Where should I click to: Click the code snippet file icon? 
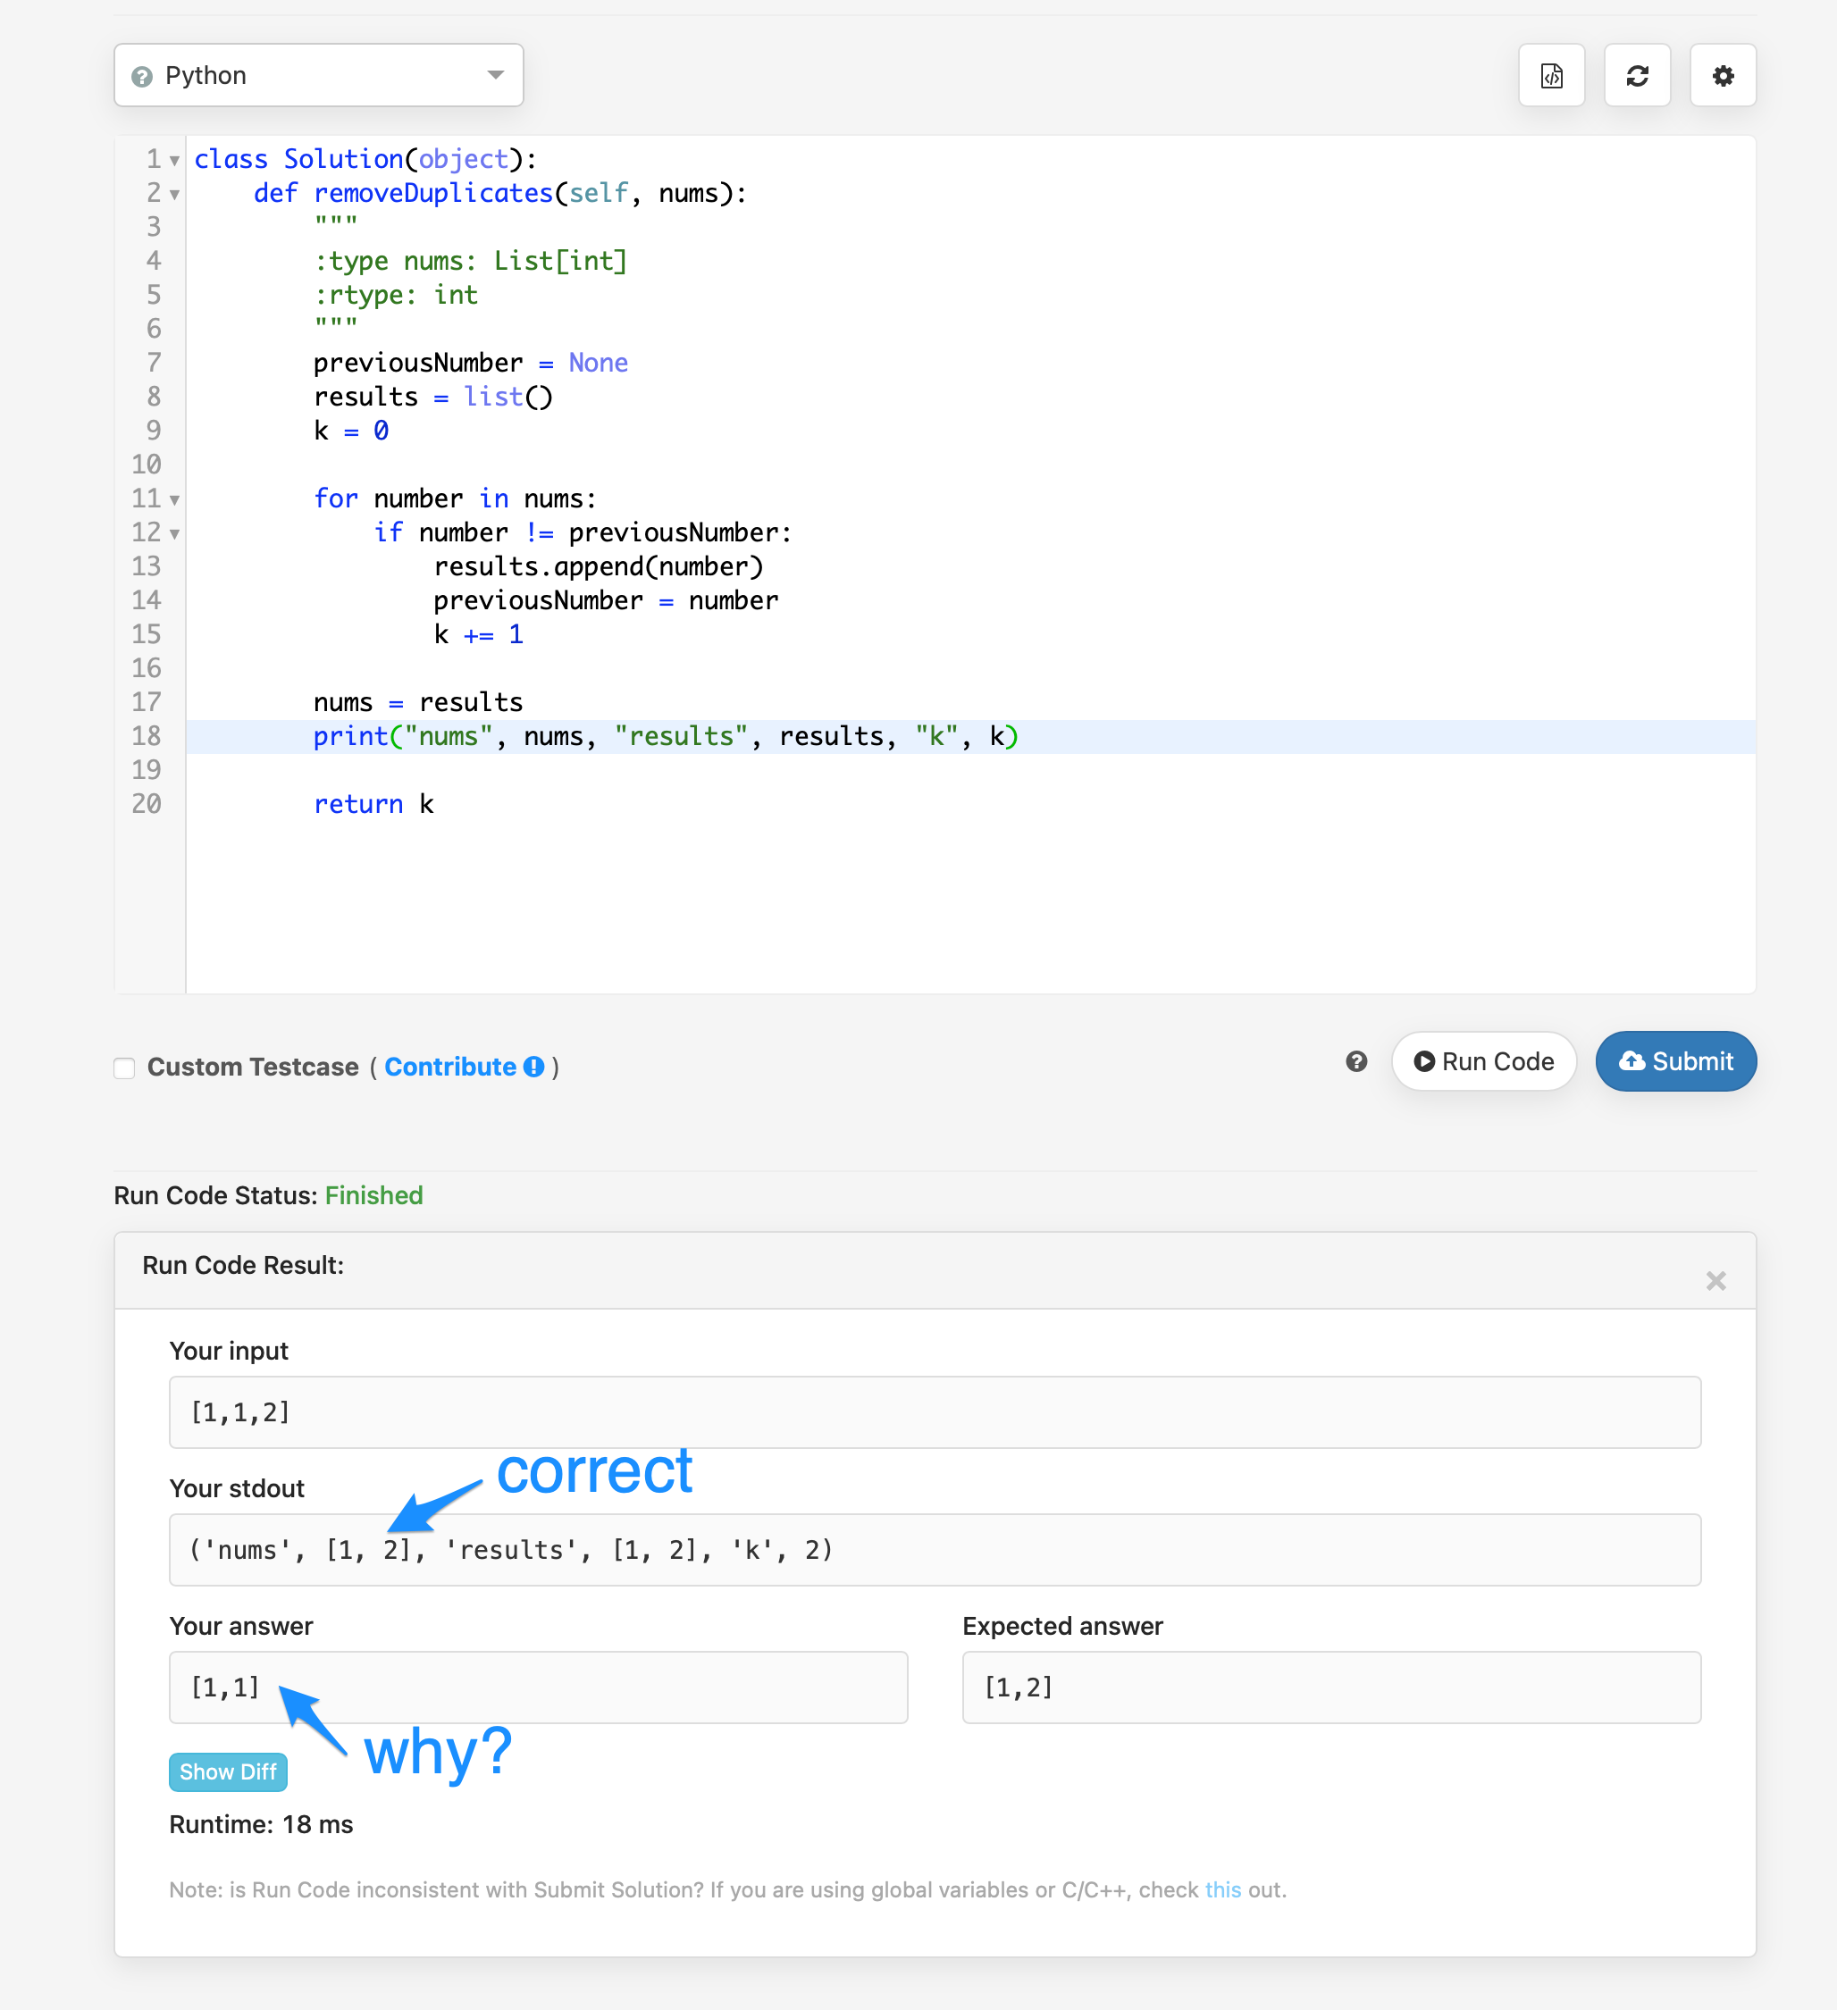pyautogui.click(x=1551, y=76)
